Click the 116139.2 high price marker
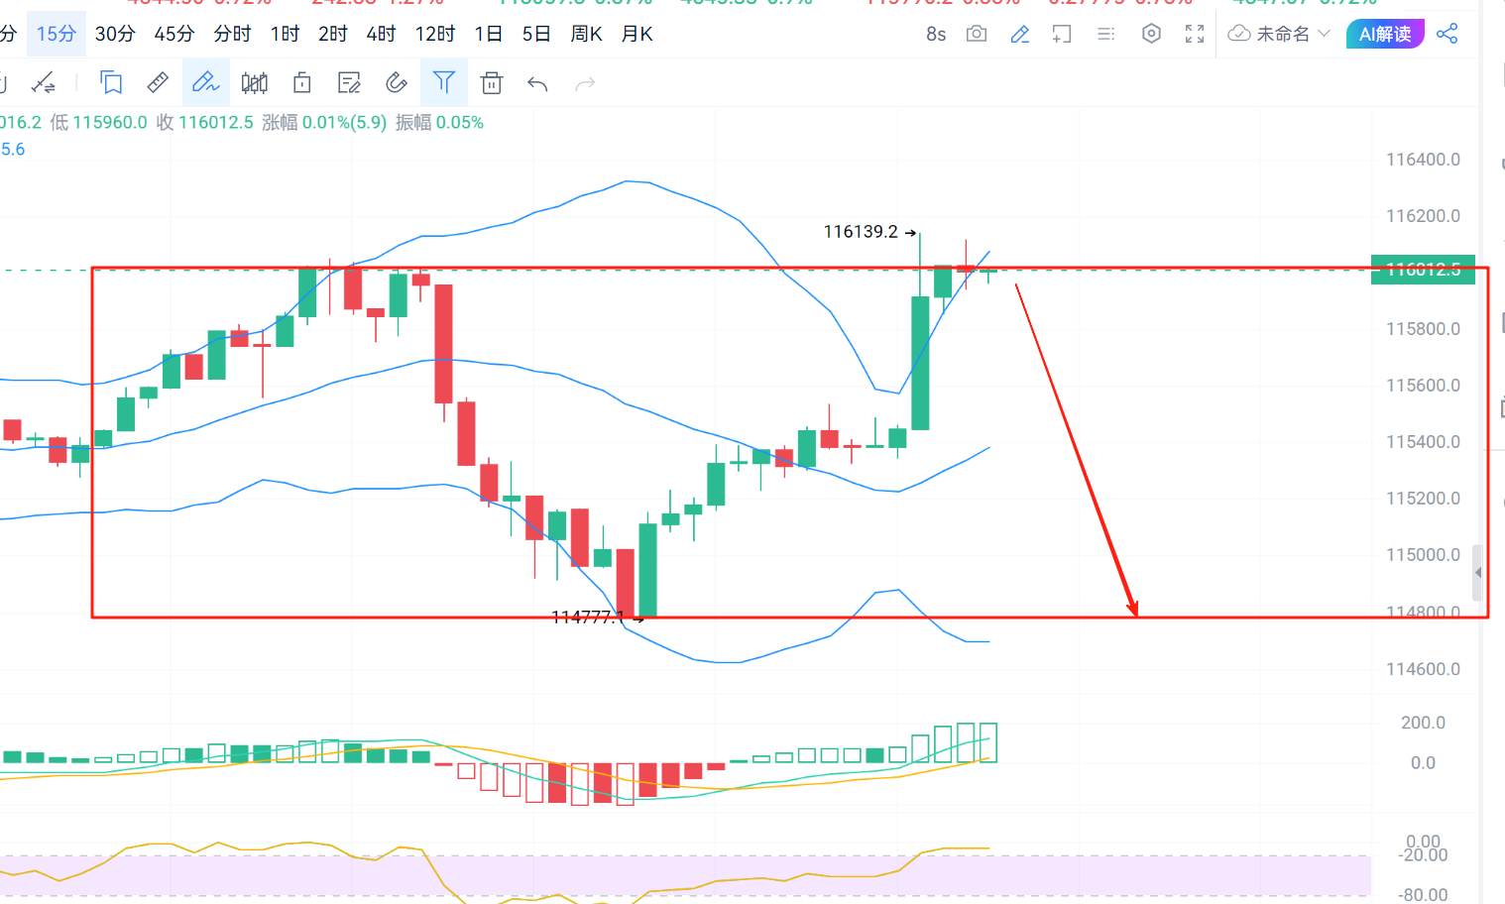 click(861, 232)
